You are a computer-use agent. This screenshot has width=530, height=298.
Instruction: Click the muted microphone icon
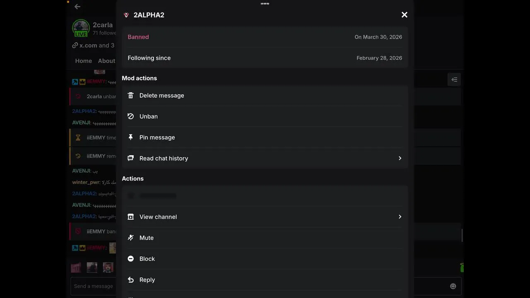tap(131, 238)
